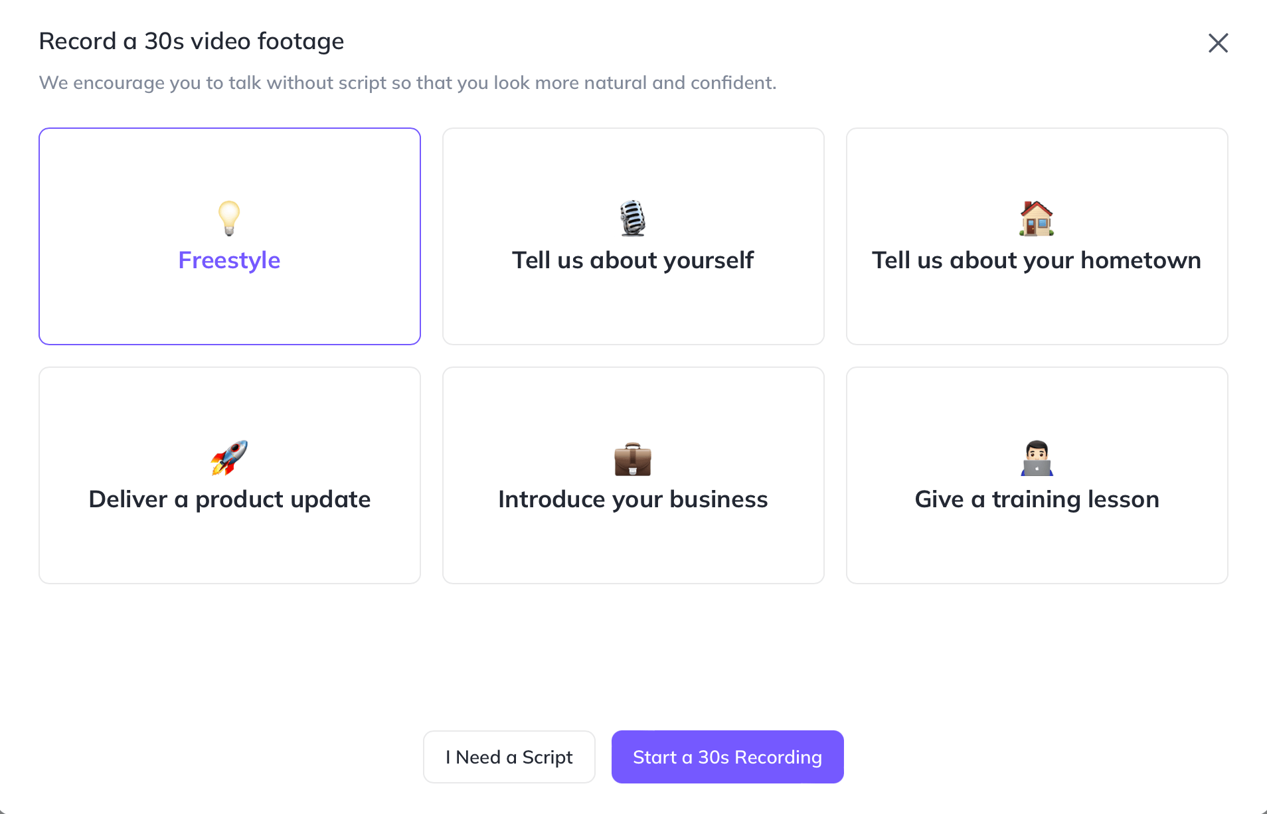Viewport: 1267px width, 814px height.
Task: Click the microphone icon
Action: 633,218
